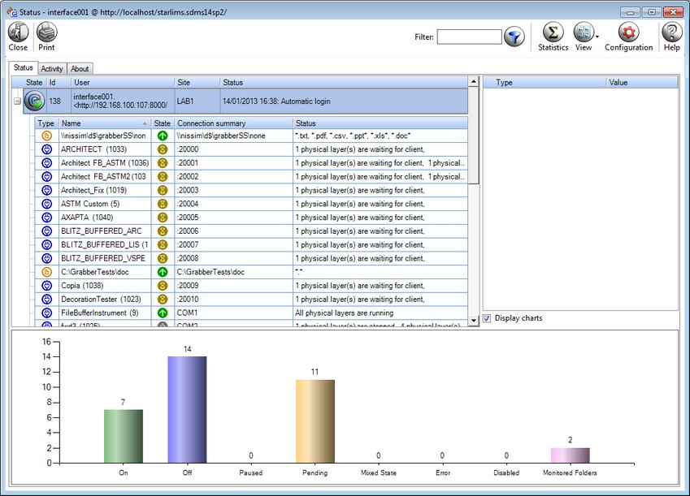Viewport: 690px width, 496px height.
Task: Click the state icon for AXAPTA (1040)
Action: 163,218
